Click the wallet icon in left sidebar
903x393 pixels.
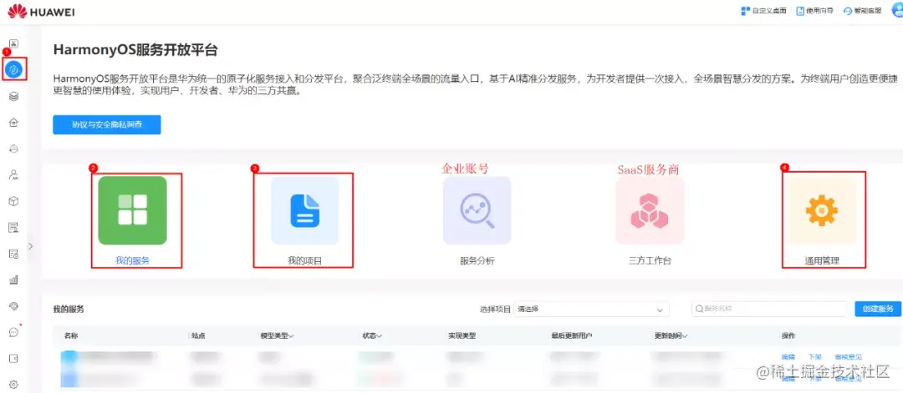[14, 359]
